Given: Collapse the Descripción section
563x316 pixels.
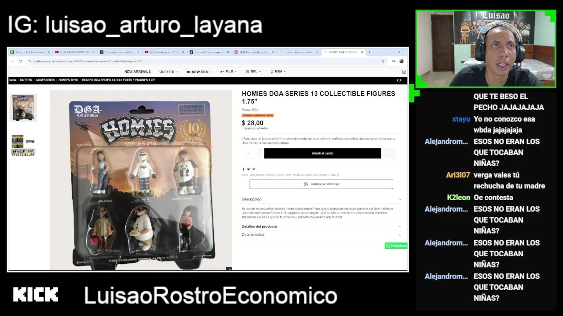Looking at the screenshot, I should pos(321,199).
